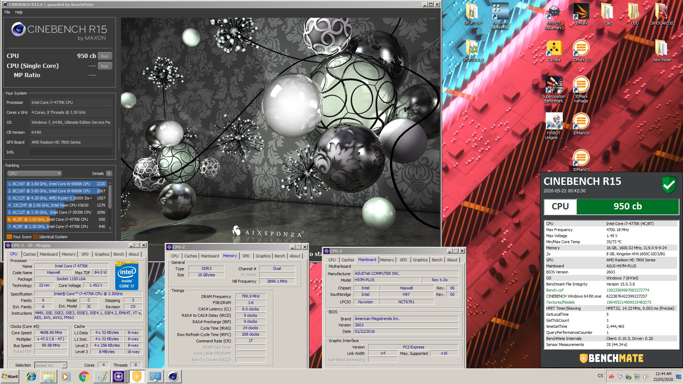683x384 pixels.
Task: Launch the Catzilla benchmark shortcut
Action: tap(554, 51)
